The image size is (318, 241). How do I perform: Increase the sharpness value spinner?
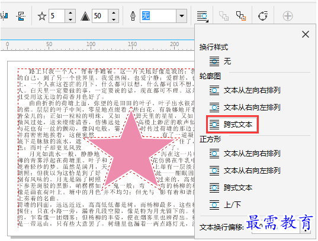pos(113,13)
